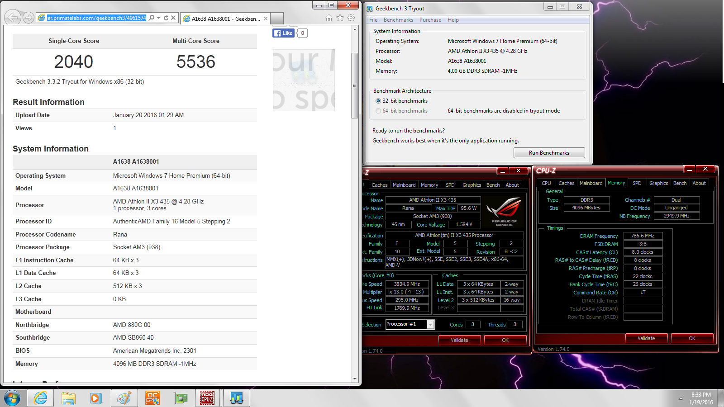Select the primatelabs URL address field

pyautogui.click(x=96, y=18)
